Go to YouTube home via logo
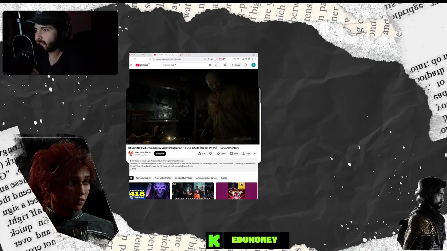Viewport: 447px width, 251px height. point(142,65)
